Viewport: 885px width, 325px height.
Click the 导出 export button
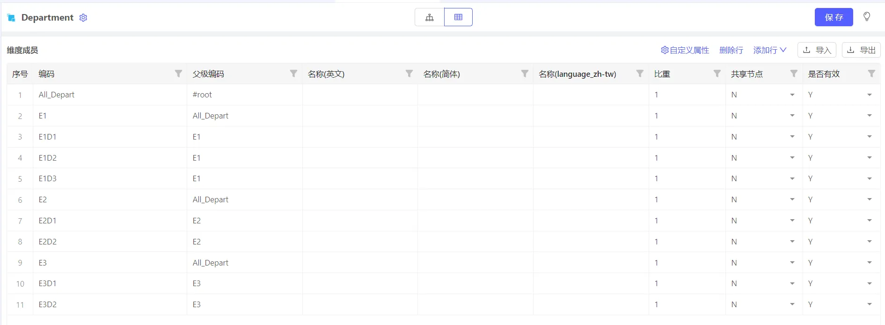coord(861,50)
